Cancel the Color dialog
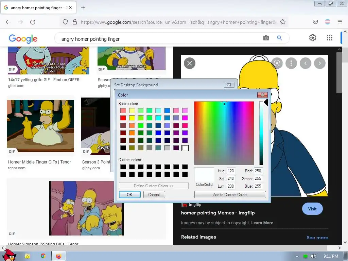The width and height of the screenshot is (348, 261). 154,195
